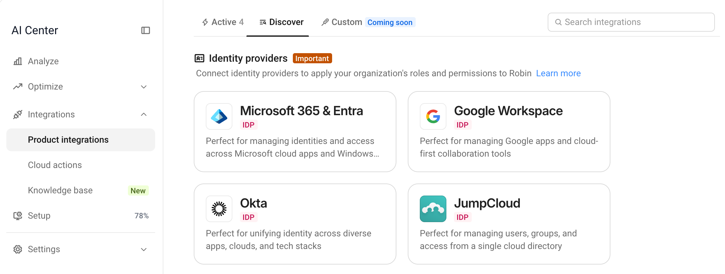Click the lightning bolt icon beside Active
This screenshot has height=274, width=725.
coord(205,22)
